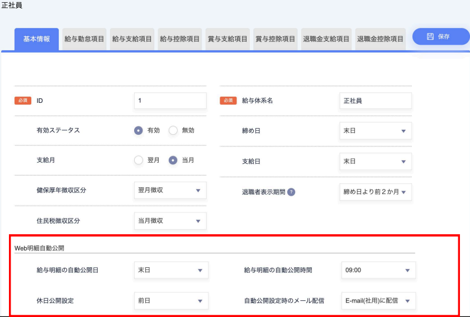Switch to the 給与勤怠項目 tab
Viewport: 470px width, 317px height.
84,39
